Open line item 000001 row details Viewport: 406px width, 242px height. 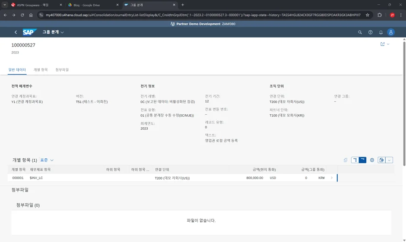click(x=332, y=178)
